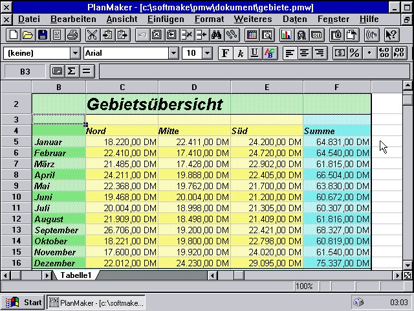This screenshot has width=414, height=311.
Task: Open the Daten menu
Action: pyautogui.click(x=295, y=19)
